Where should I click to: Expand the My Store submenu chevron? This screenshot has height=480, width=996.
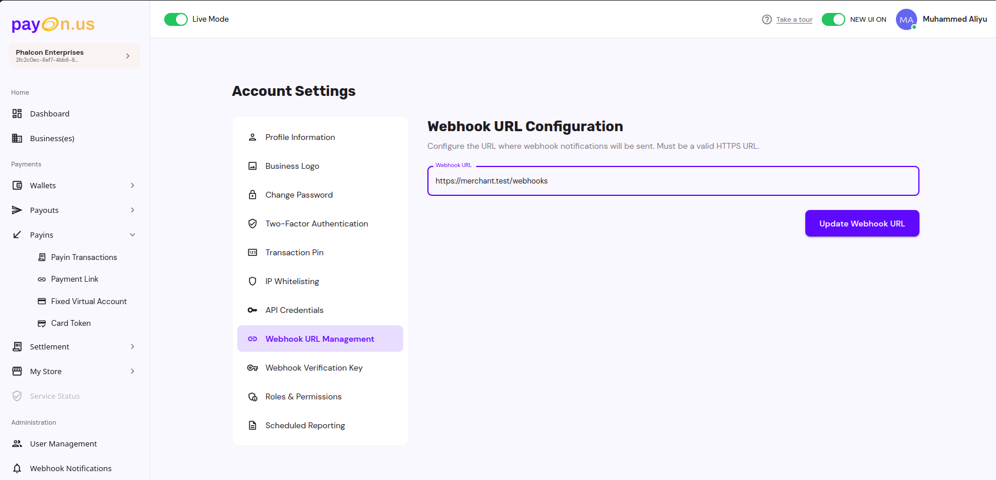132,371
